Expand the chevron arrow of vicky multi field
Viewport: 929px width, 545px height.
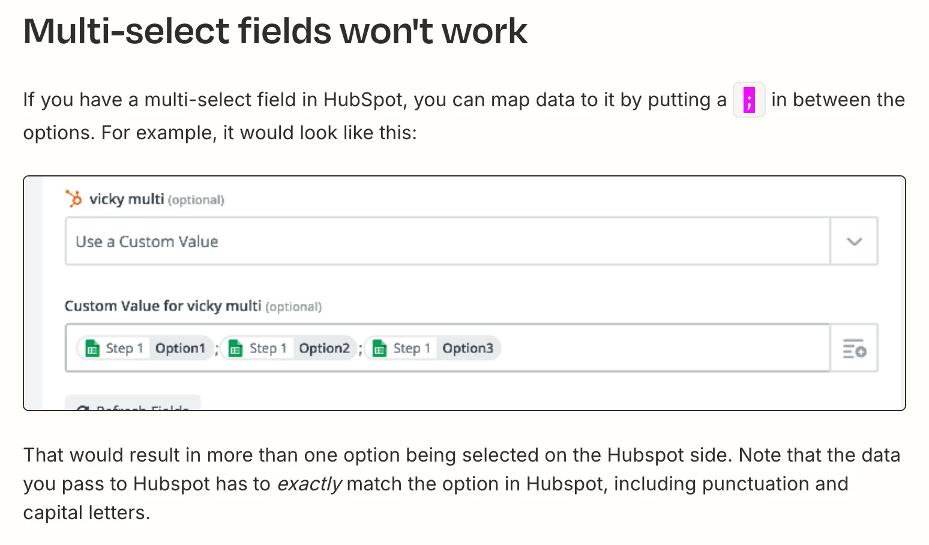(x=854, y=241)
